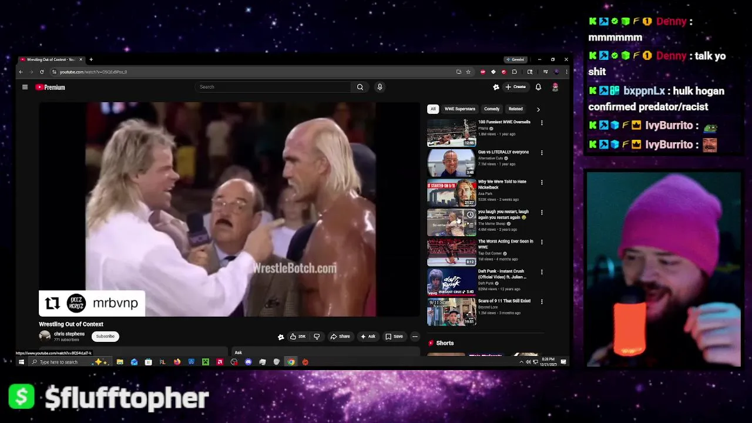Select the Comedy filter chip
The image size is (752, 423).
tap(492, 109)
